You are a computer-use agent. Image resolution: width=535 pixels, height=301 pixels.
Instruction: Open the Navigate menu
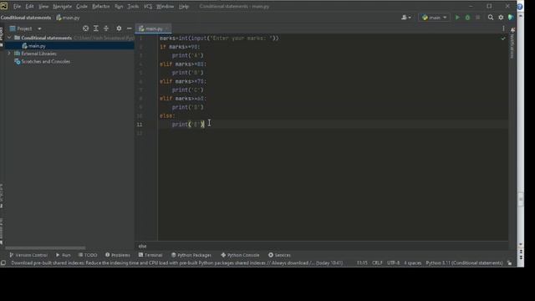(63, 7)
